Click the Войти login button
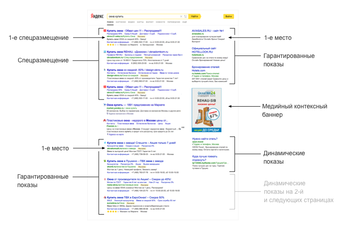341x230 pixels. pos(228,16)
